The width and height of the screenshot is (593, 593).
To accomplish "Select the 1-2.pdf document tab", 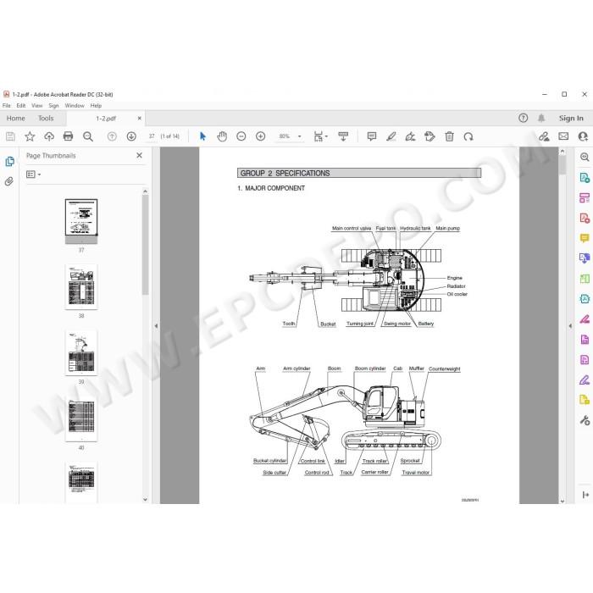I will click(x=106, y=119).
